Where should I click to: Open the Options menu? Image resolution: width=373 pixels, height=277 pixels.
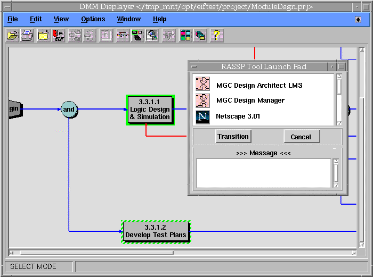(93, 19)
